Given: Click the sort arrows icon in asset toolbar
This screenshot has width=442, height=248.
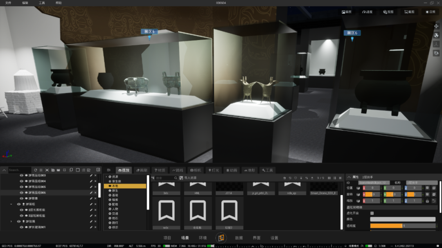Looking at the screenshot, I should click(307, 178).
